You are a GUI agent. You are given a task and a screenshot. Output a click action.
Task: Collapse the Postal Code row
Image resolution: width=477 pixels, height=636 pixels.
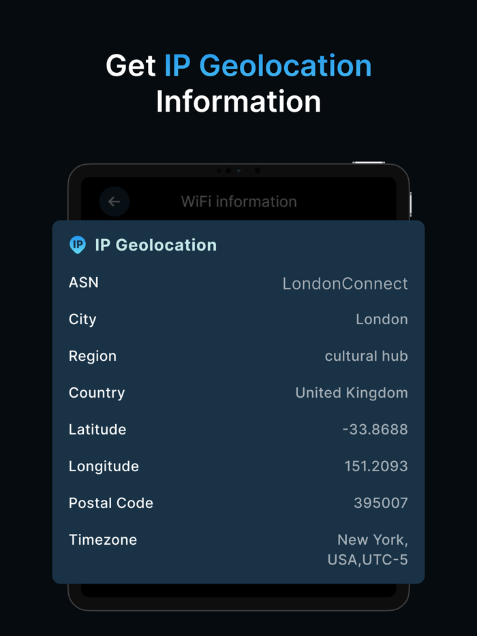coord(238,503)
